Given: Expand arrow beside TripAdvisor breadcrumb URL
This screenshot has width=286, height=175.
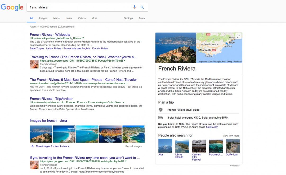Looking at the screenshot, I should pyautogui.click(x=123, y=102).
